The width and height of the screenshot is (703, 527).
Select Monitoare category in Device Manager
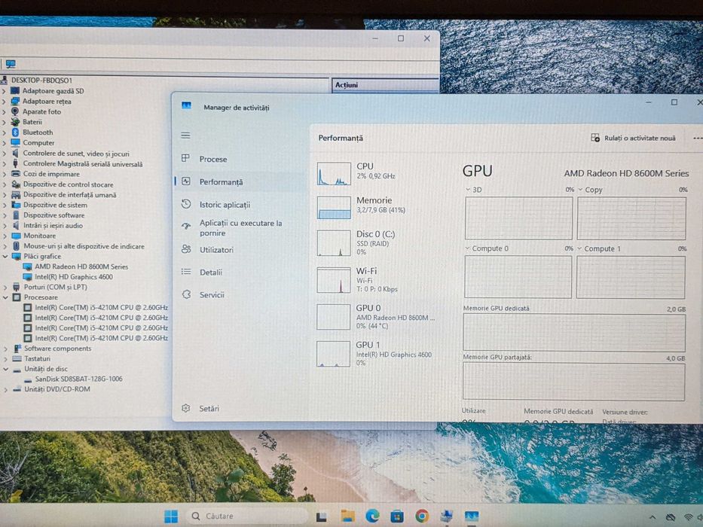click(x=39, y=236)
